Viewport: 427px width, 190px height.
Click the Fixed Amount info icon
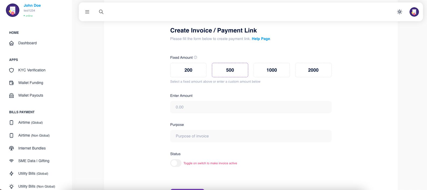point(195,57)
